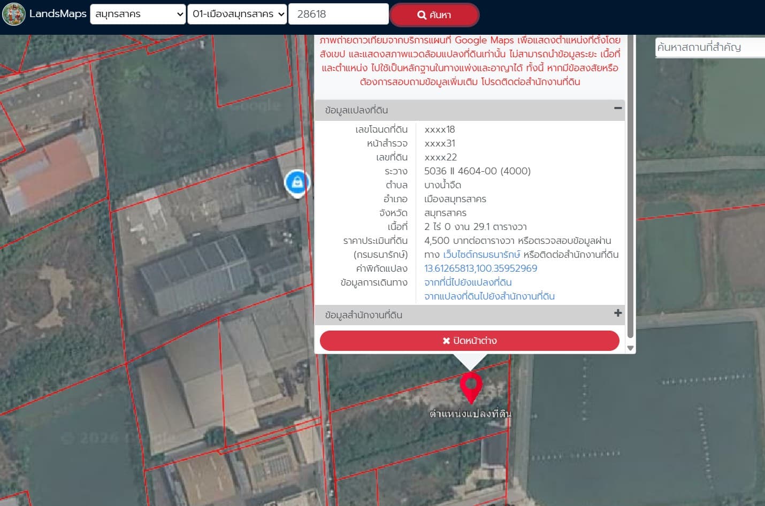This screenshot has height=506, width=765.
Task: Open จากแปลงที่ดินไปยังสำนักงานที่ดิน directions link
Action: click(x=489, y=296)
